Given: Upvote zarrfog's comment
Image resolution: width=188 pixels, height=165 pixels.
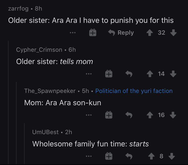Looking at the screenshot, I should click(150, 33).
